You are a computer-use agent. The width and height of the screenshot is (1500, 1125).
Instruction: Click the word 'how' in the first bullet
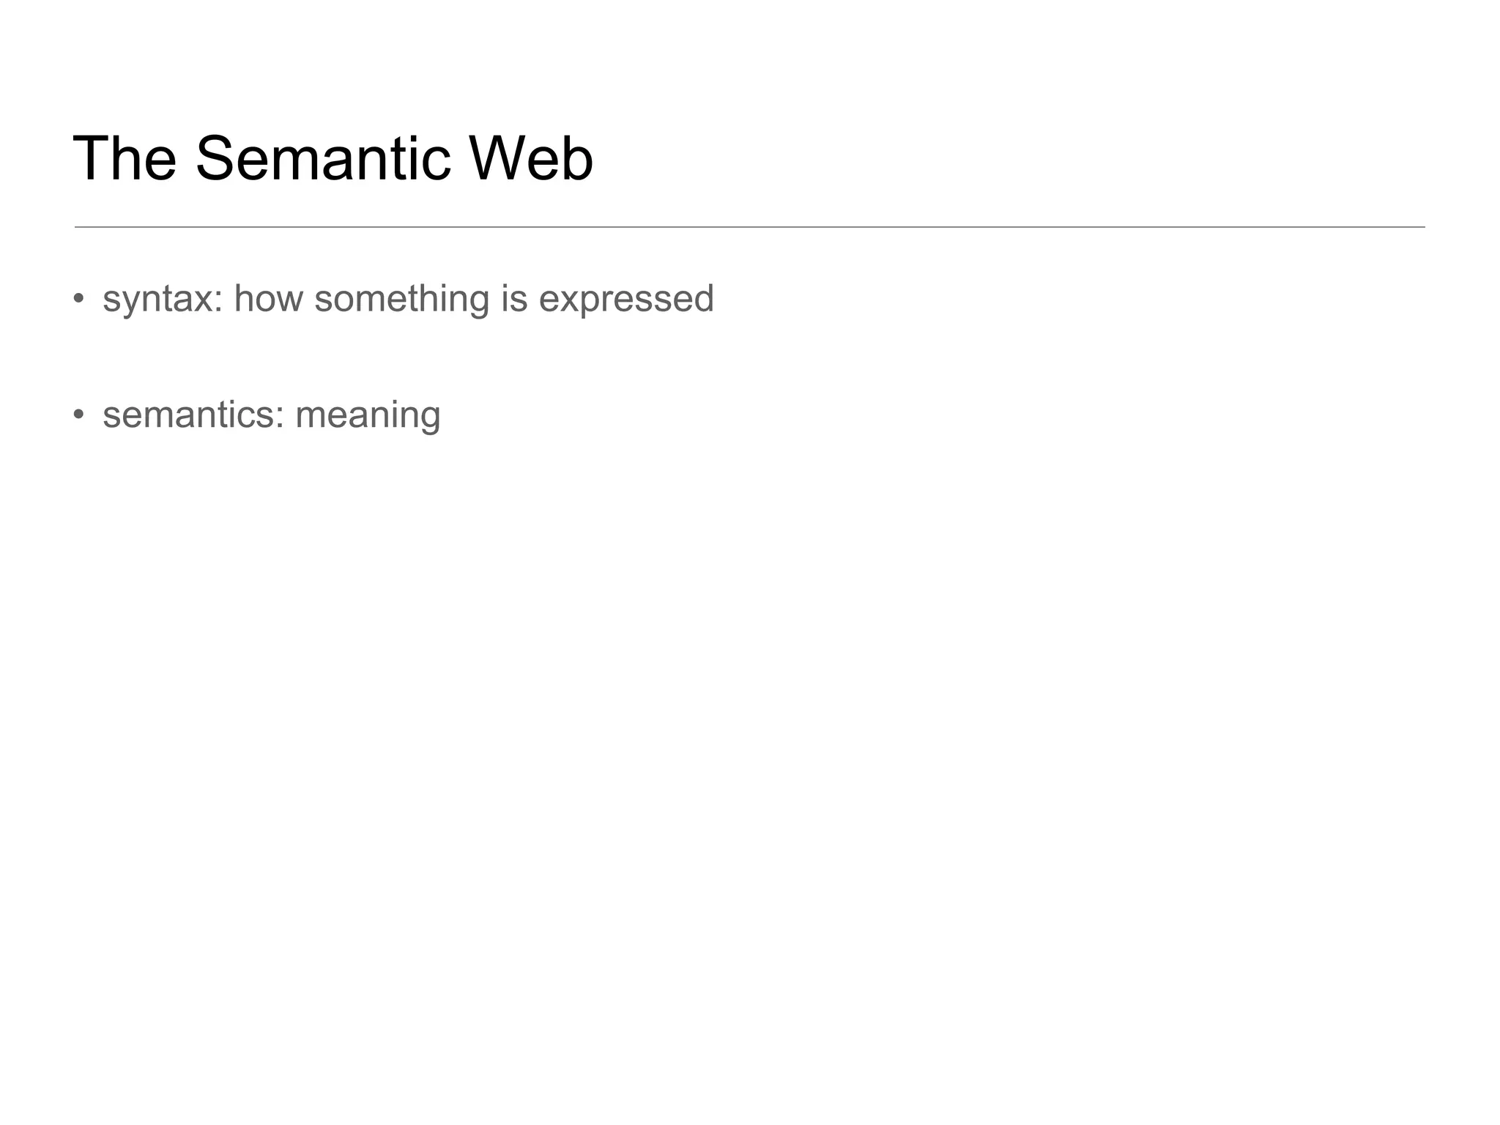click(268, 299)
